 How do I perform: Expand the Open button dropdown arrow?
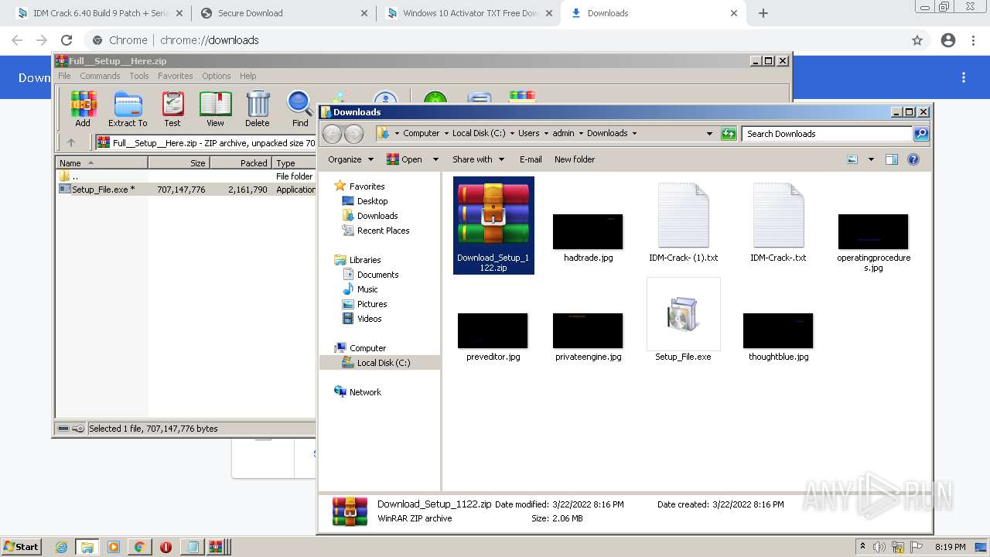coord(435,159)
